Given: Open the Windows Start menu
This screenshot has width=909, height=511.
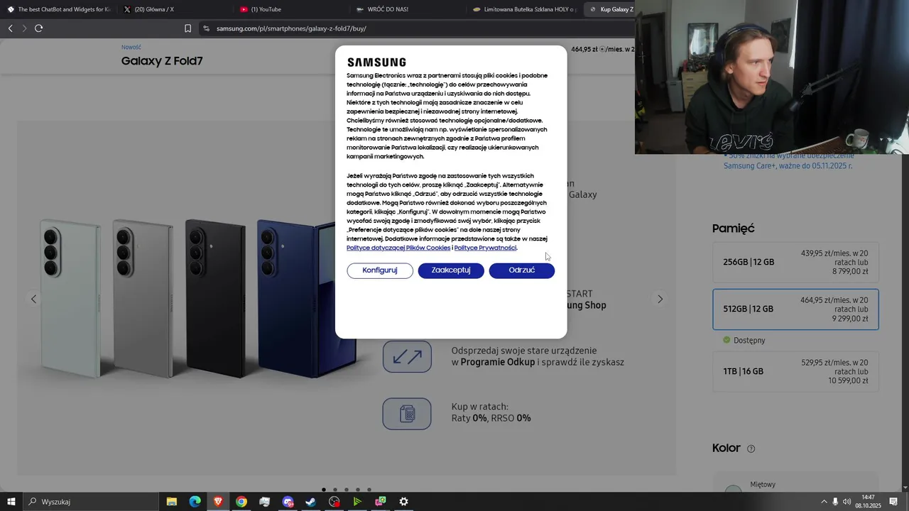Looking at the screenshot, I should click(x=11, y=502).
